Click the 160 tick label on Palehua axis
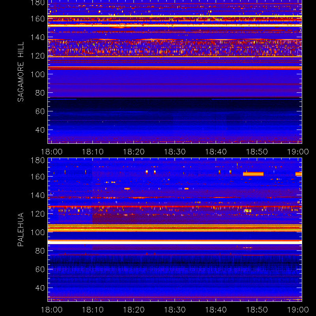The height and width of the screenshot is (316, 316). (x=38, y=177)
